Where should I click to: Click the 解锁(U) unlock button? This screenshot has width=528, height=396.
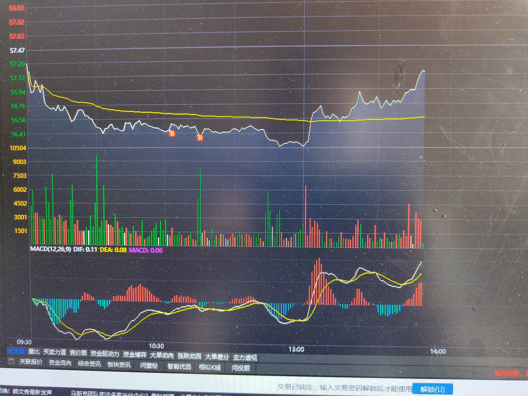[432, 389]
